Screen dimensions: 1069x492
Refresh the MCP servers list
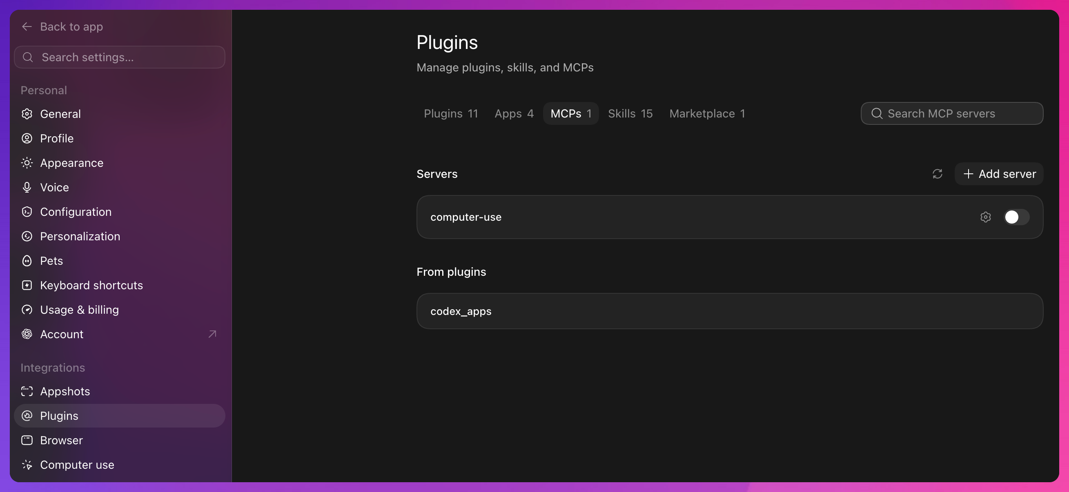tap(937, 174)
